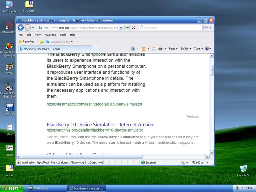256x192 pixels.
Task: Click the blue Help question mark icon
Action: [x=207, y=48]
